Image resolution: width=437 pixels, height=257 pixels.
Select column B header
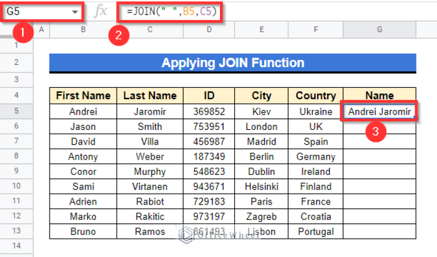pyautogui.click(x=83, y=30)
